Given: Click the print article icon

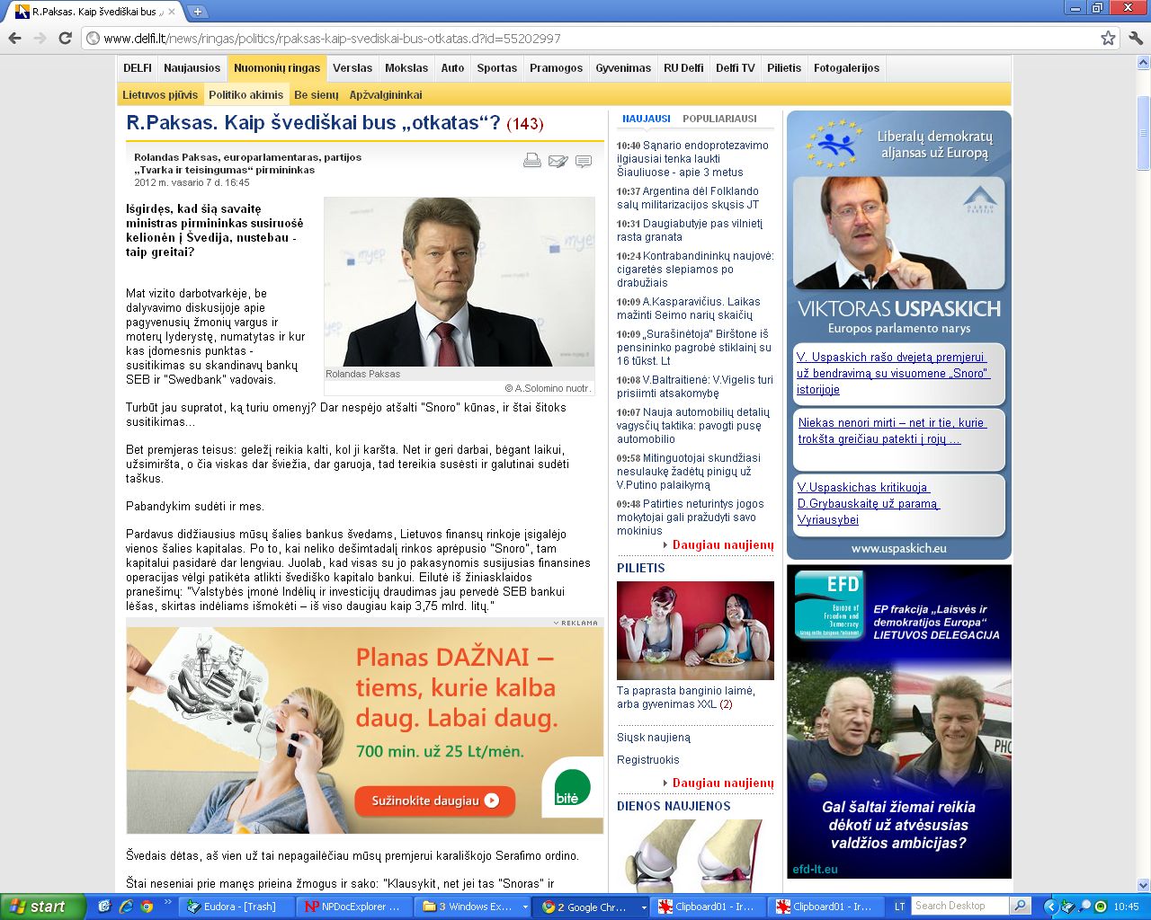Looking at the screenshot, I should [532, 161].
